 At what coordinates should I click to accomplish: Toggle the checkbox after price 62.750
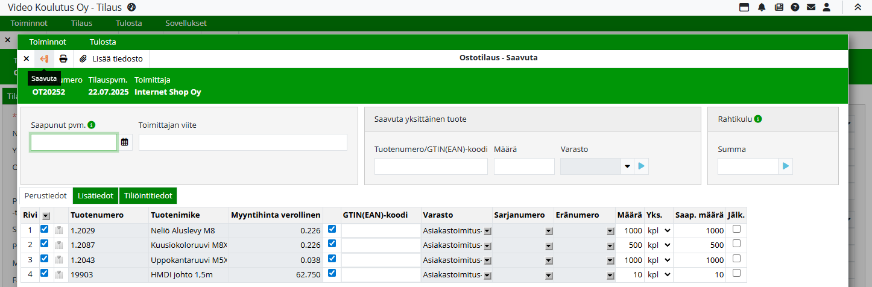[x=332, y=273]
